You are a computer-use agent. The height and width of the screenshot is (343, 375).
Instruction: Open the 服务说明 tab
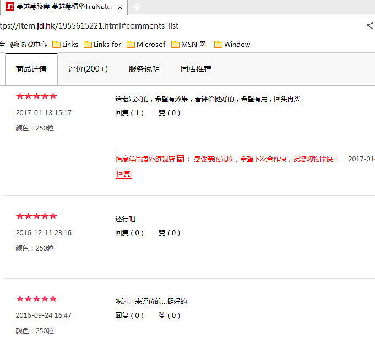click(x=144, y=69)
